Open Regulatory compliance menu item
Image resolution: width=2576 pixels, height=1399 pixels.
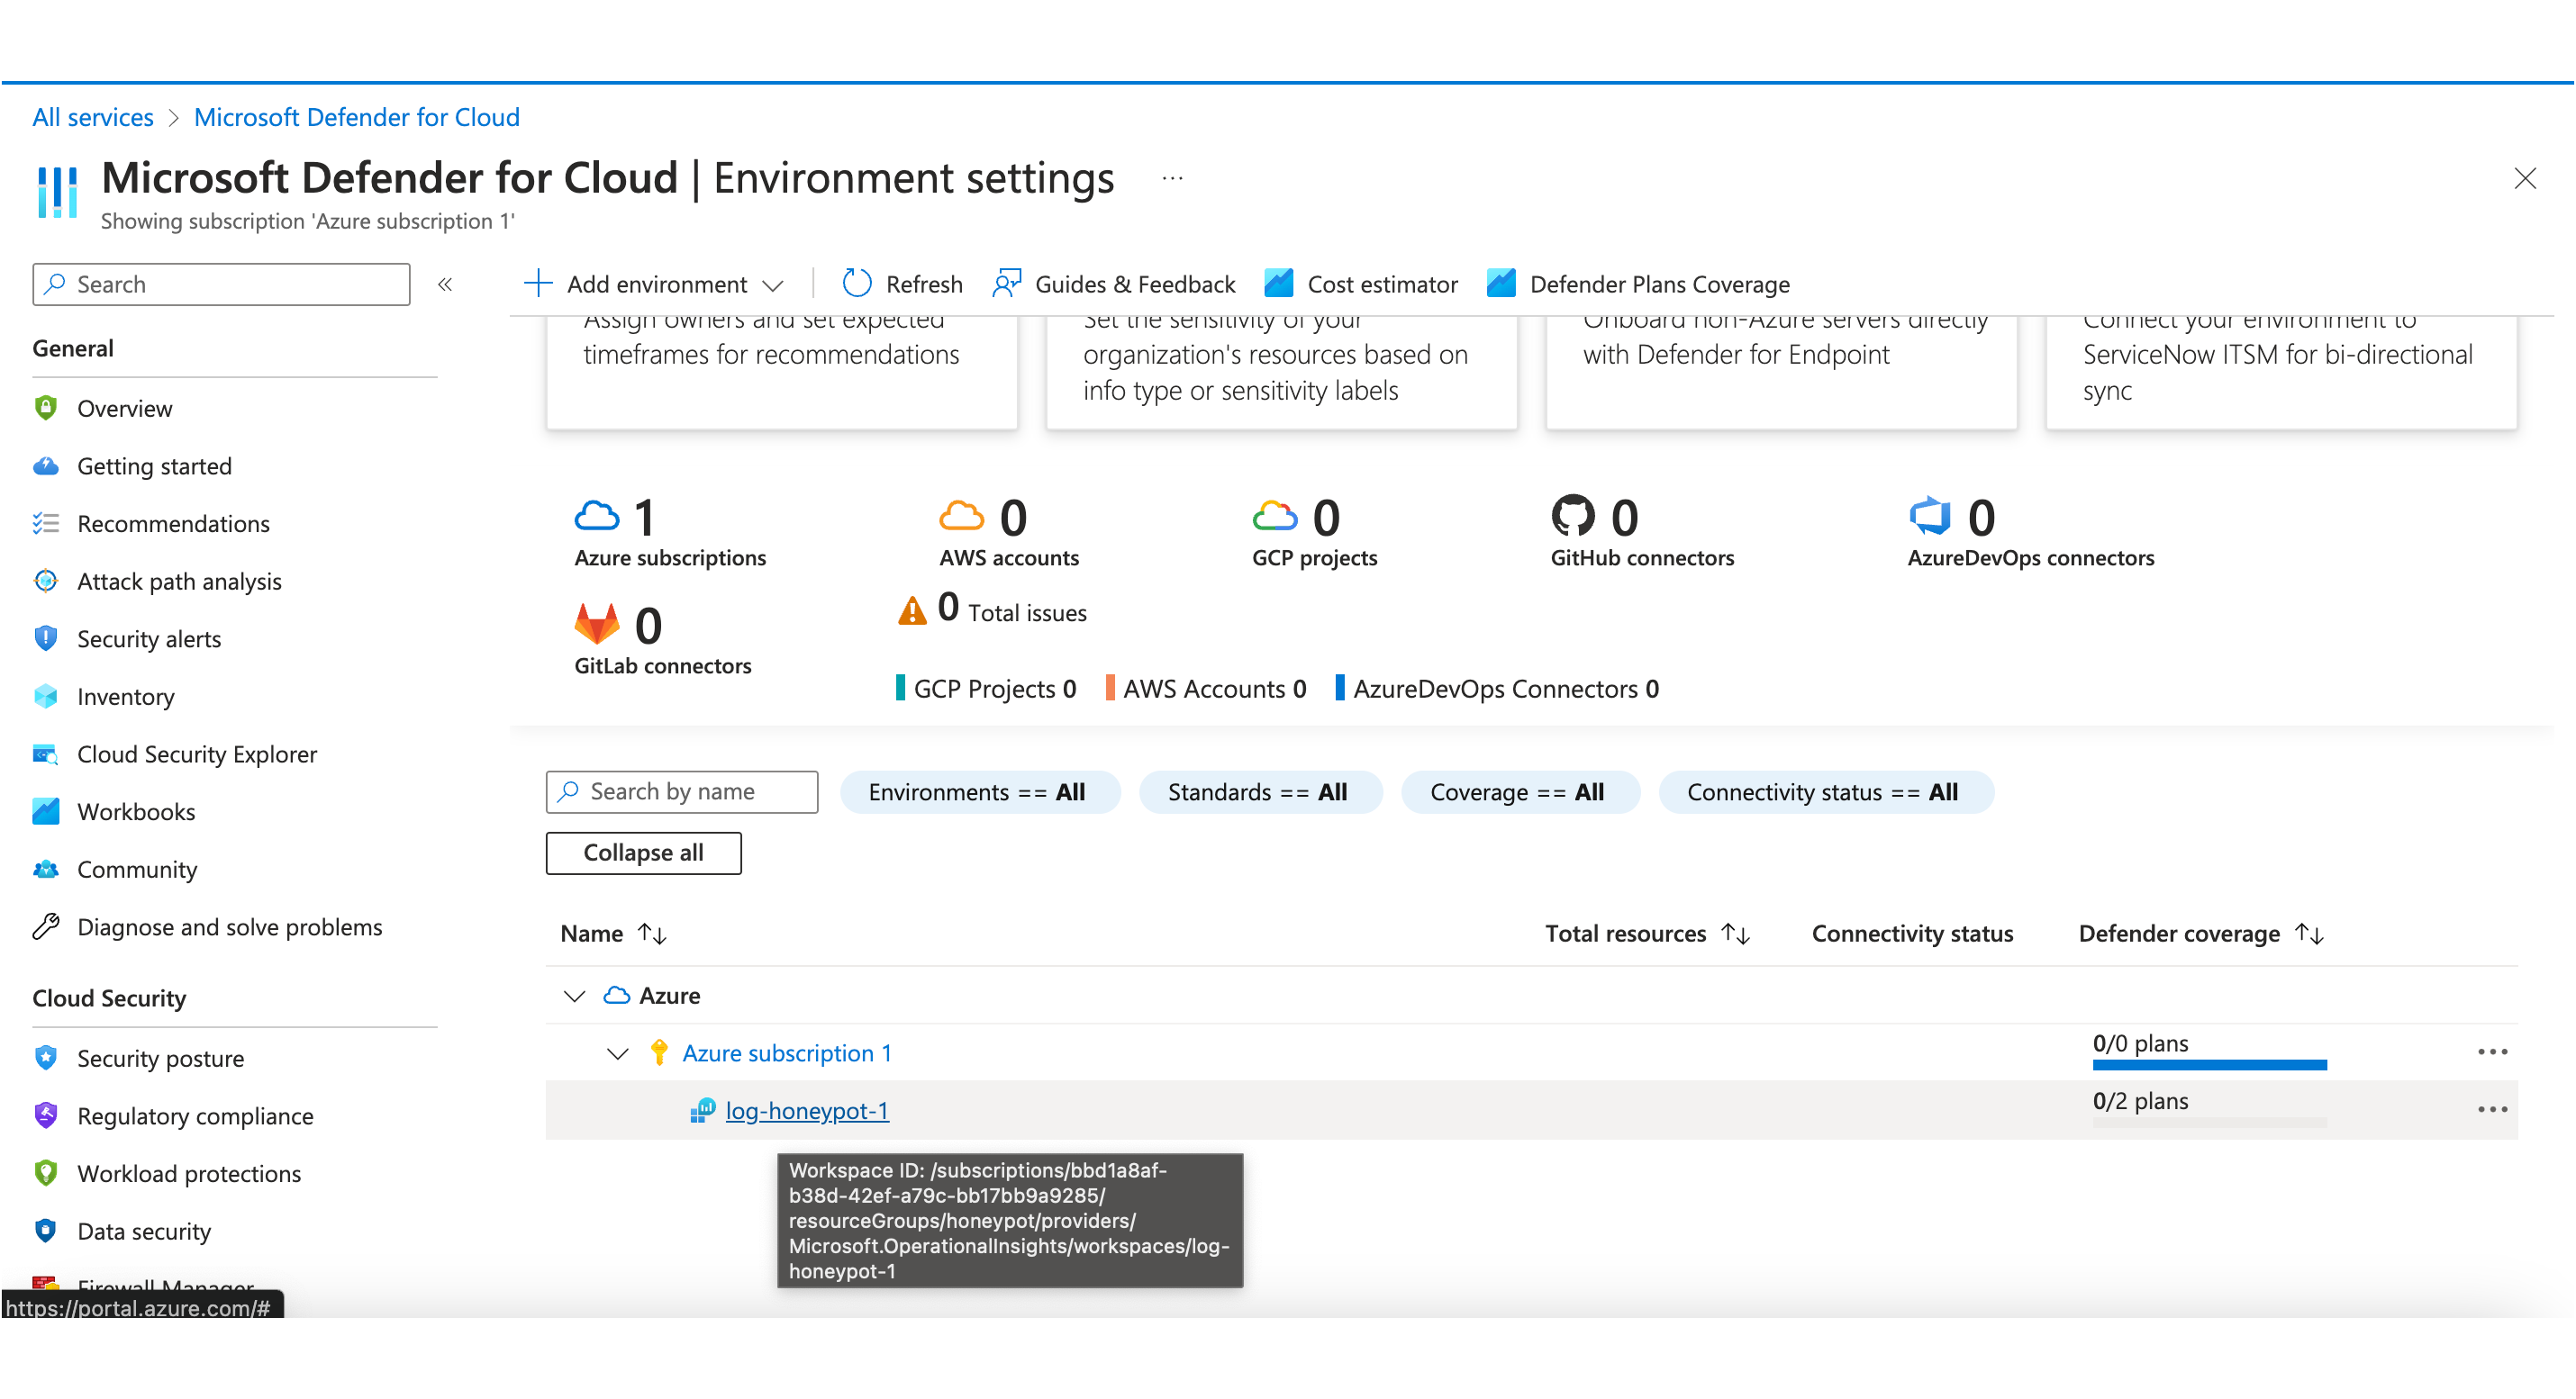[195, 1116]
